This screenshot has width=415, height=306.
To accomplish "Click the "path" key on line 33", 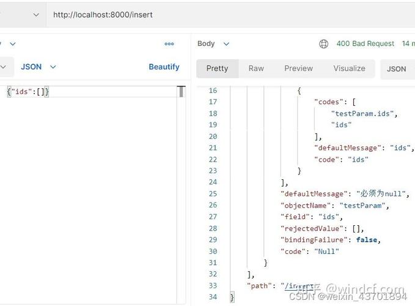I will (259, 286).
